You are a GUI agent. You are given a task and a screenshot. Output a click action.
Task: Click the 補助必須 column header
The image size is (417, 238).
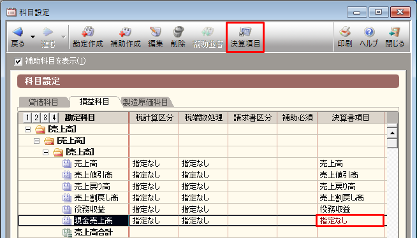pos(297,118)
